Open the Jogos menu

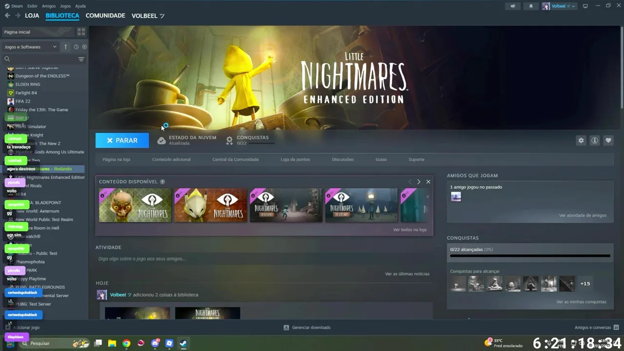click(x=65, y=6)
